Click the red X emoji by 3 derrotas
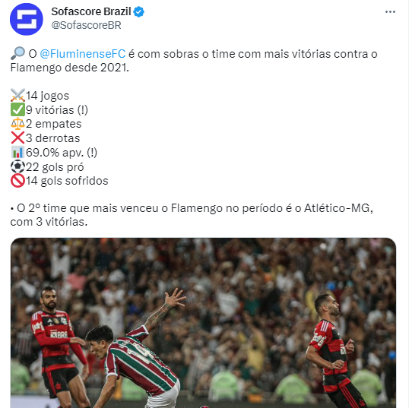412x408 pixels. coord(17,138)
